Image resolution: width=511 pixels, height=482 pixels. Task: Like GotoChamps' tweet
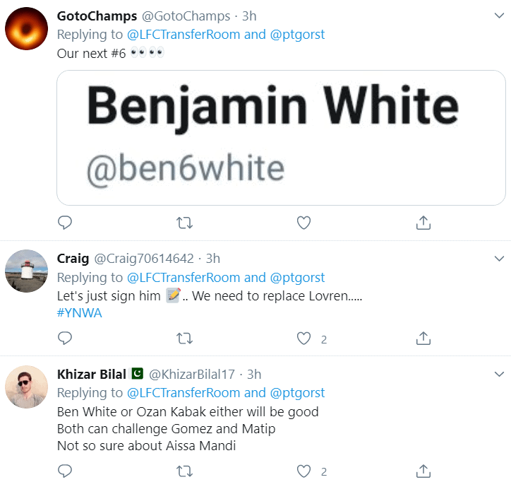pos(303,223)
